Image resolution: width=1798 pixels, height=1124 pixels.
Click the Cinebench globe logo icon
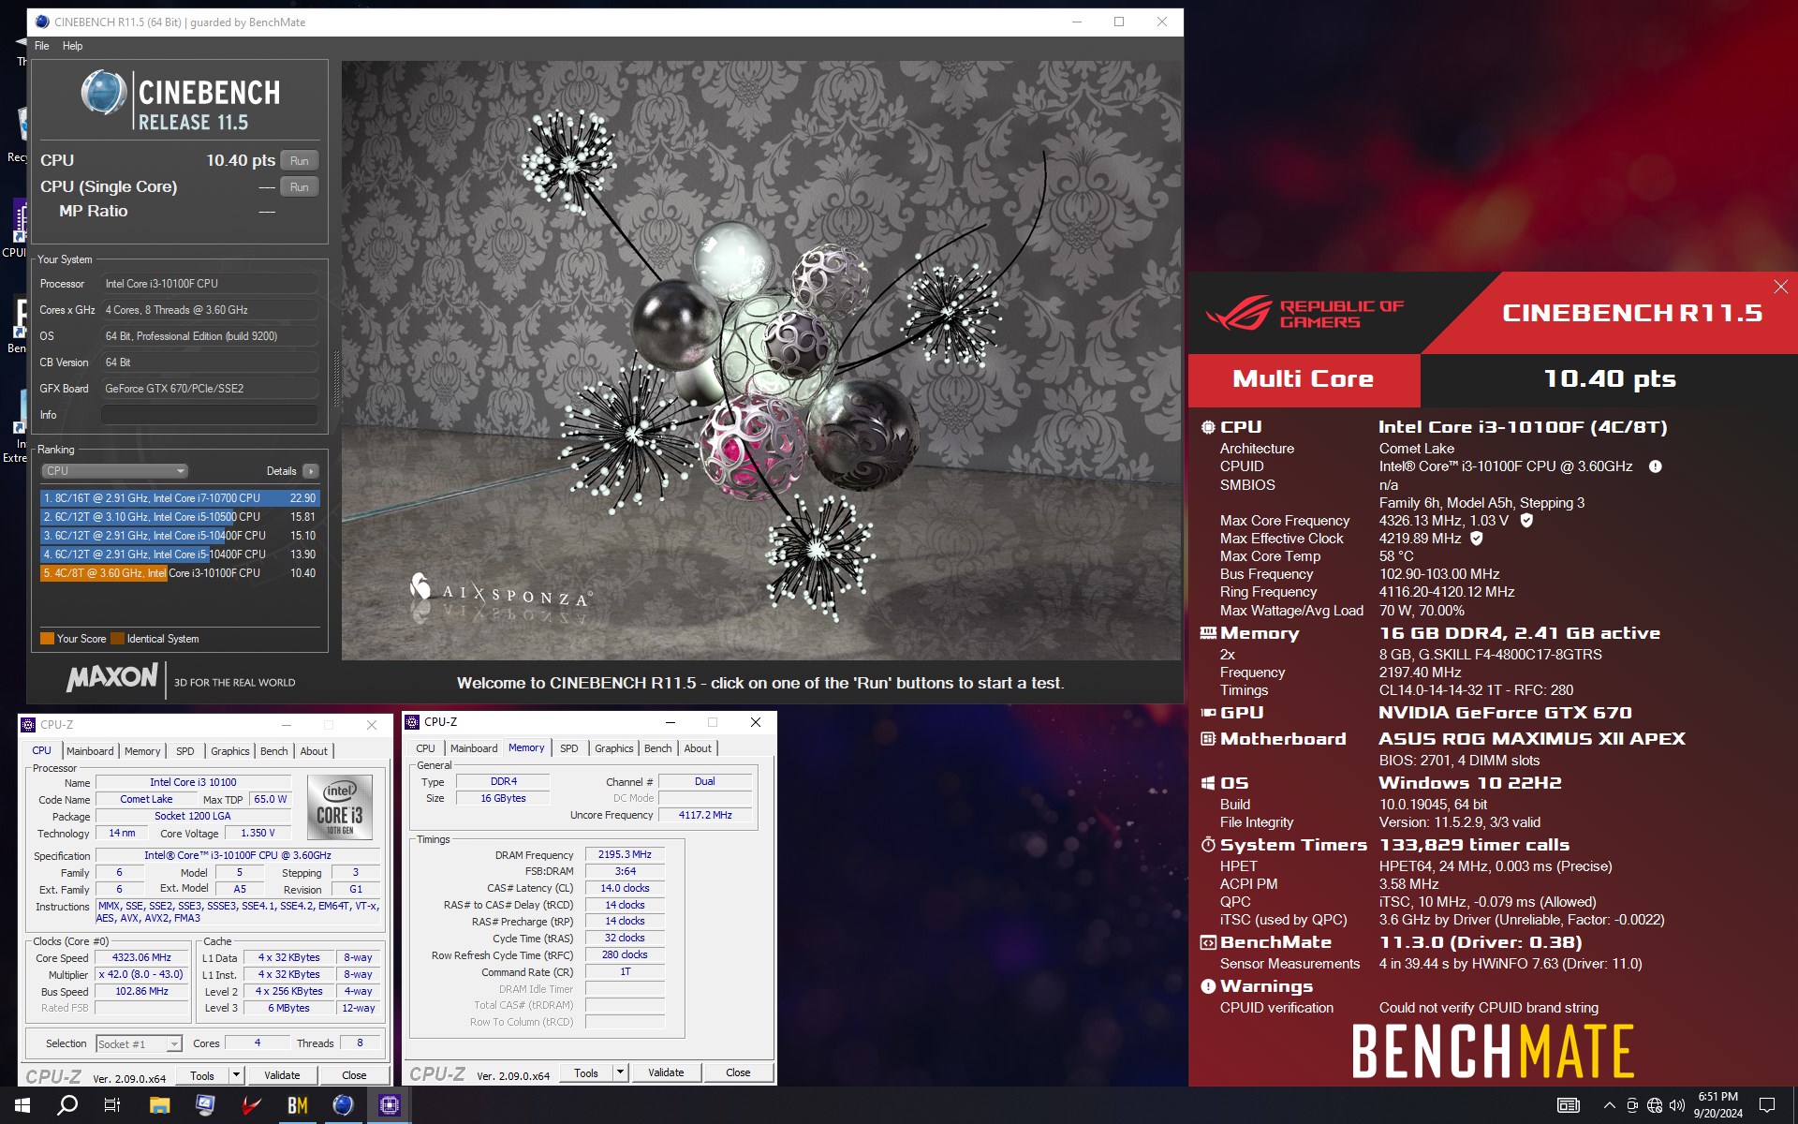(x=103, y=94)
